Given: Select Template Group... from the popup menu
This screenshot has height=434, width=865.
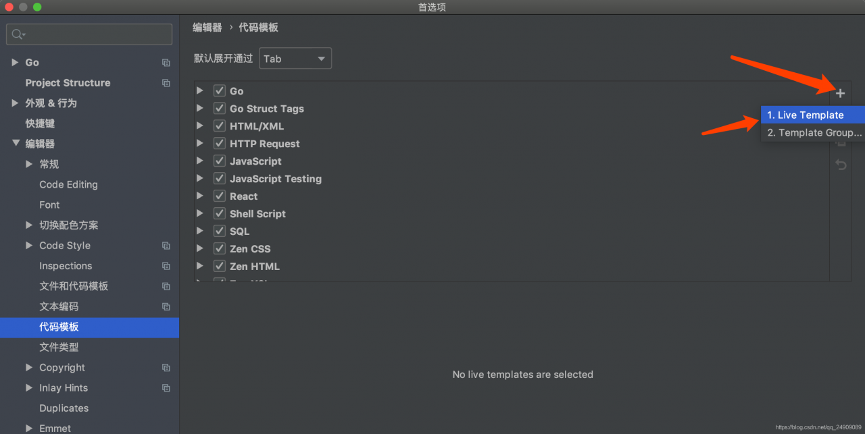Looking at the screenshot, I should click(x=814, y=133).
